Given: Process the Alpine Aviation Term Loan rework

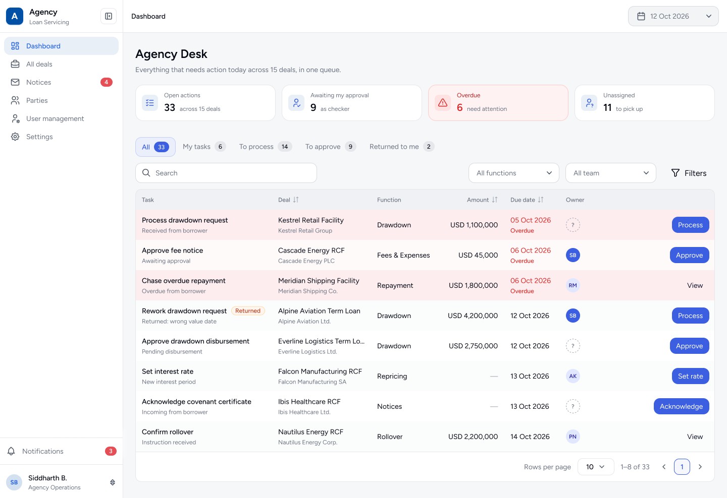Looking at the screenshot, I should [x=690, y=316].
